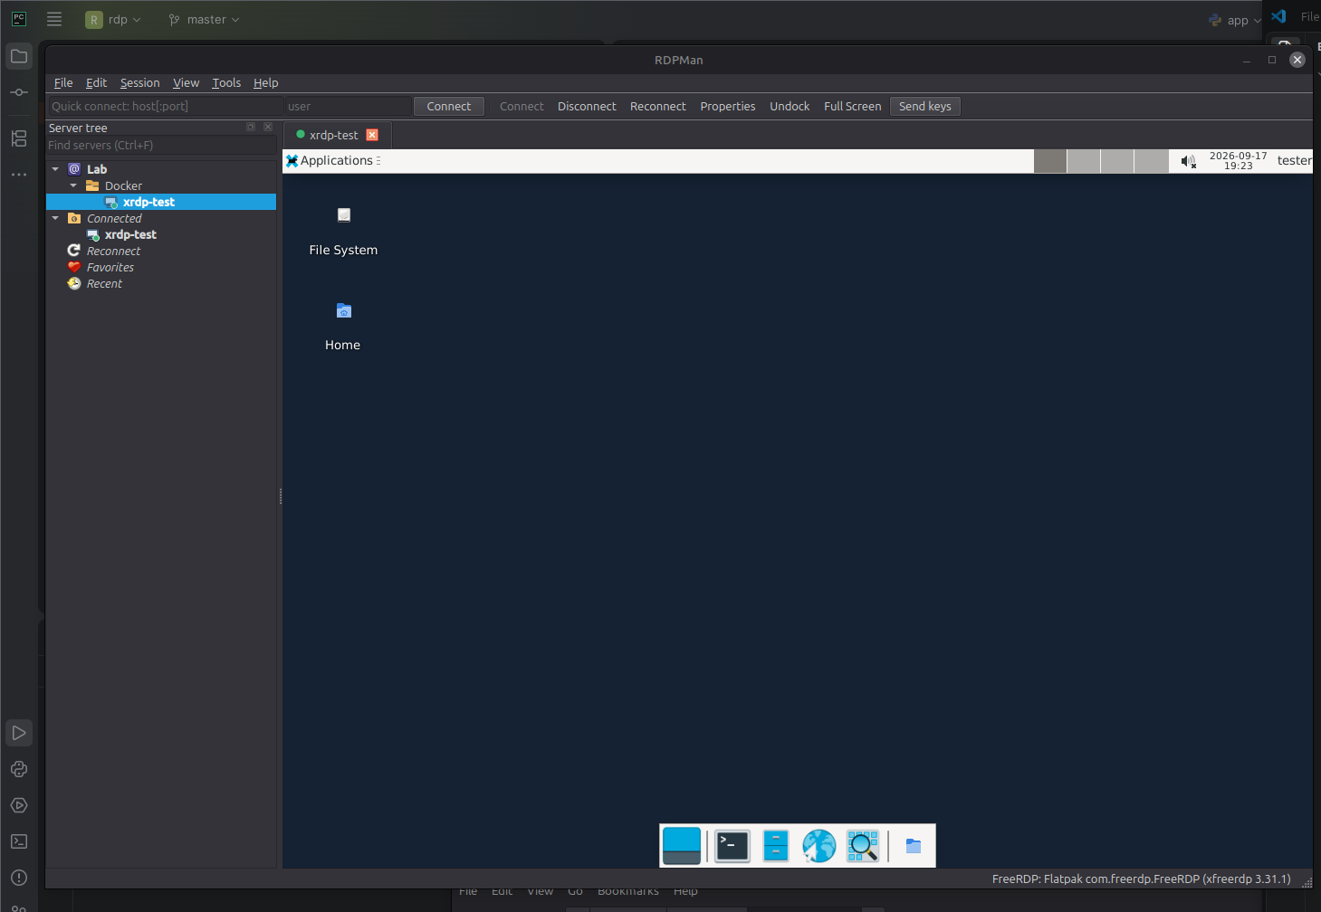Switch to the first workspace in pager
This screenshot has width=1321, height=912.
(x=1050, y=161)
